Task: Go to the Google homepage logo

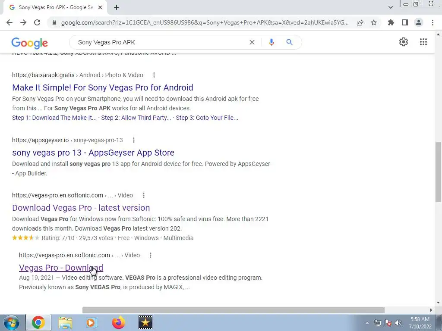Action: click(x=30, y=43)
